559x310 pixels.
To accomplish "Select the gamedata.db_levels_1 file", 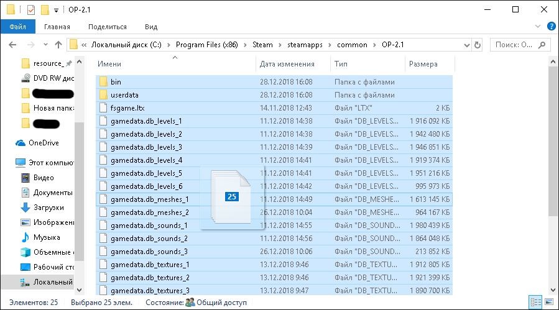I will (274, 121).
